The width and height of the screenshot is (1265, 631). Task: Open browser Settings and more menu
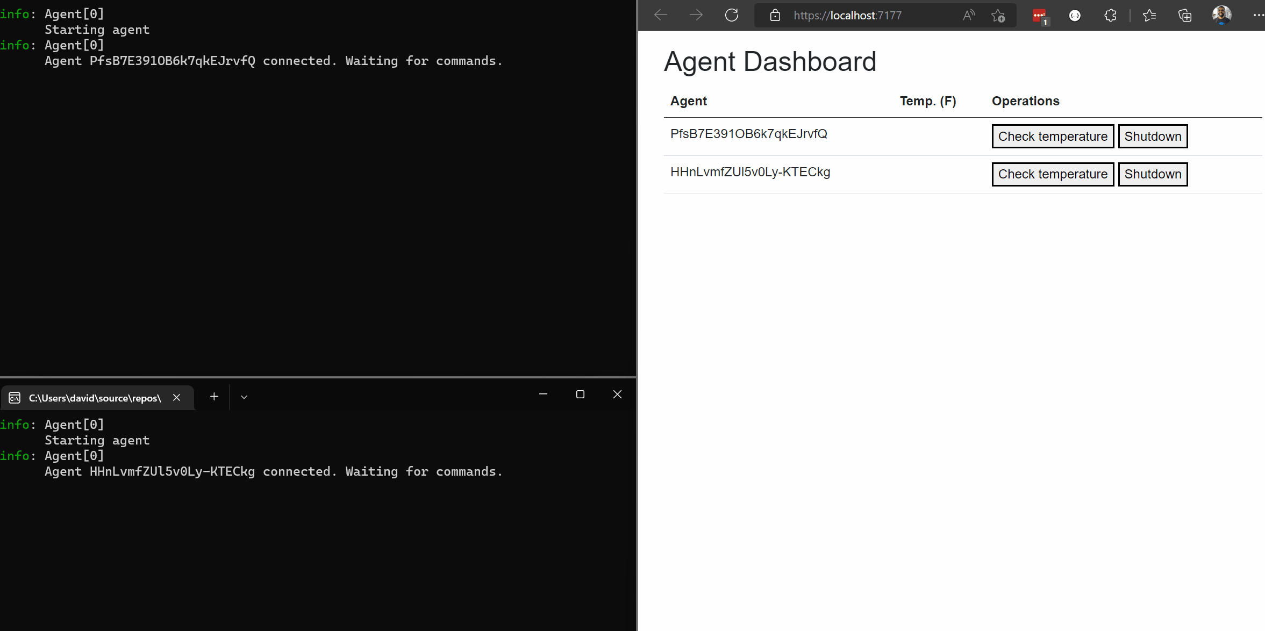[x=1258, y=15]
